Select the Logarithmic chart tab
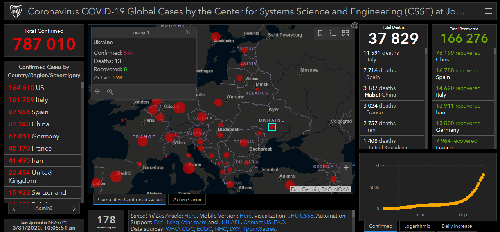 417,226
